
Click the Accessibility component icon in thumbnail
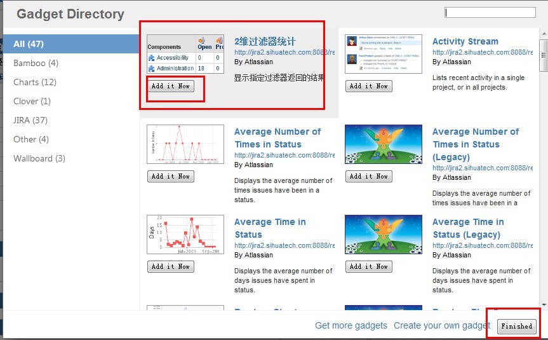pos(151,58)
